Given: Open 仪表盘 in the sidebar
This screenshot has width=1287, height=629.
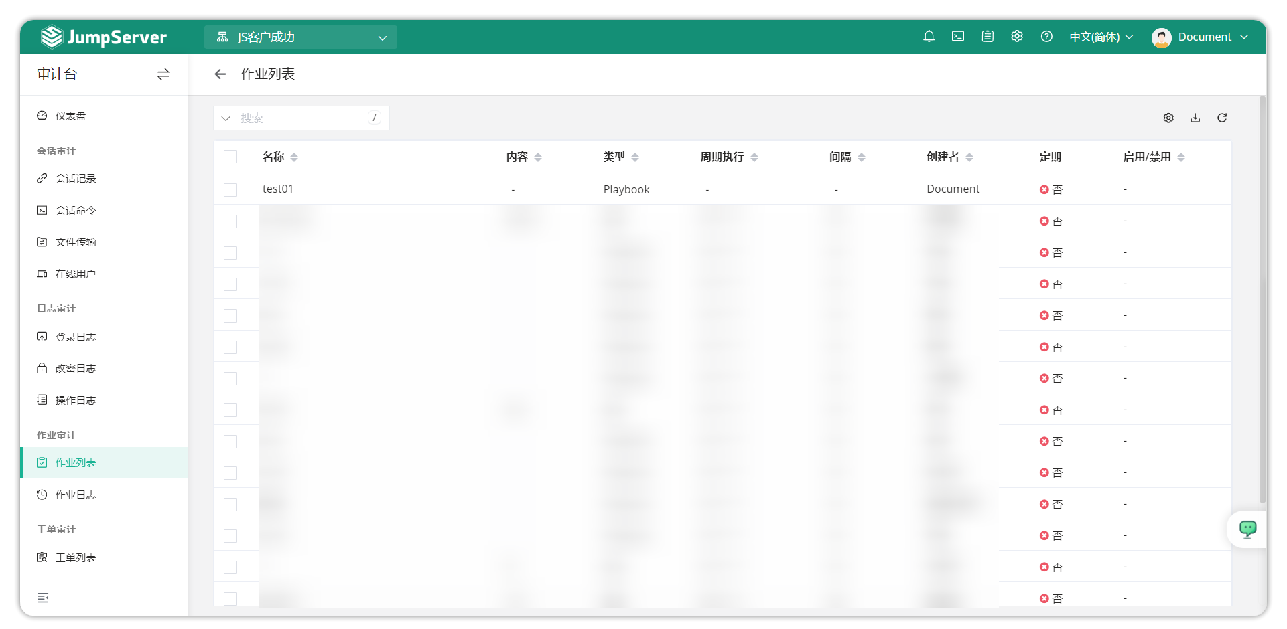Looking at the screenshot, I should click(104, 116).
